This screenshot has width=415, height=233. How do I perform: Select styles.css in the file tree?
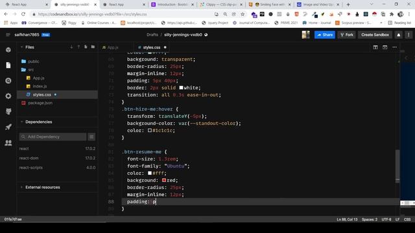click(x=57, y=94)
